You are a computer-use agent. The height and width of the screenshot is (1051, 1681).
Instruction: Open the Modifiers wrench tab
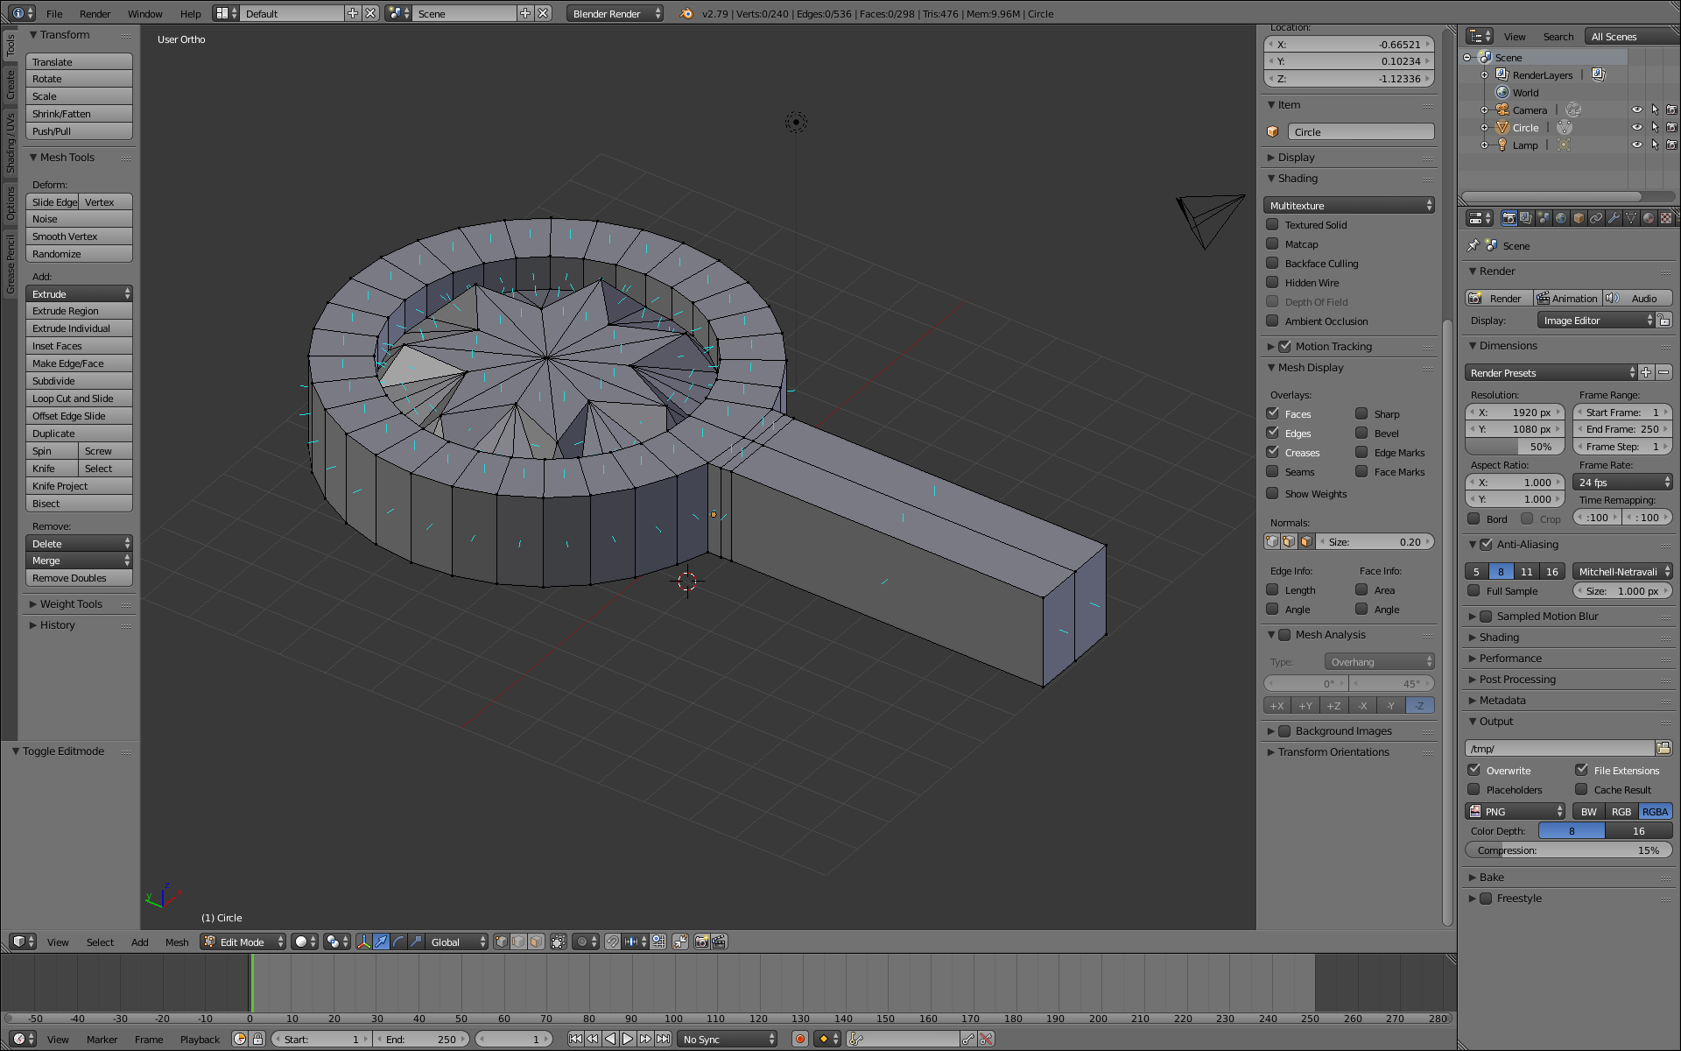[x=1614, y=218]
